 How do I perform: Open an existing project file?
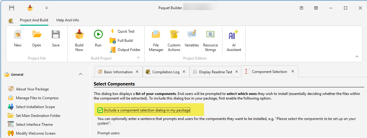(x=36, y=38)
